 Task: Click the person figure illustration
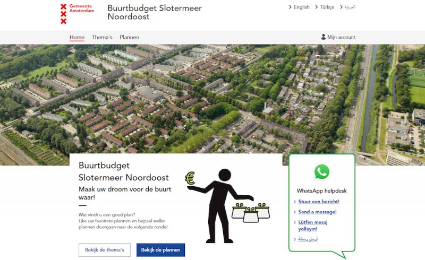[x=220, y=206]
